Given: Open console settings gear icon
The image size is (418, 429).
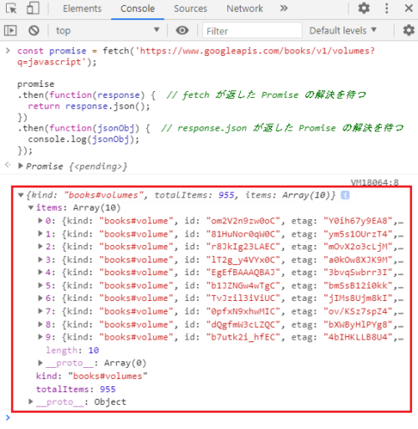Looking at the screenshot, I should (409, 30).
